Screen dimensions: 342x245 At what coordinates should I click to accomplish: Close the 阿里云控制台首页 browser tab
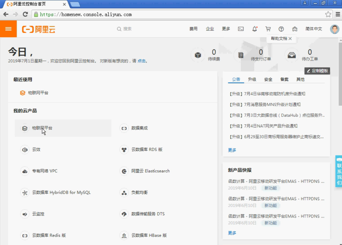coord(64,4)
